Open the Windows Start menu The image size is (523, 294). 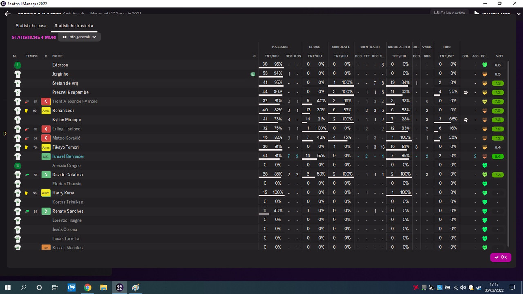(8, 287)
